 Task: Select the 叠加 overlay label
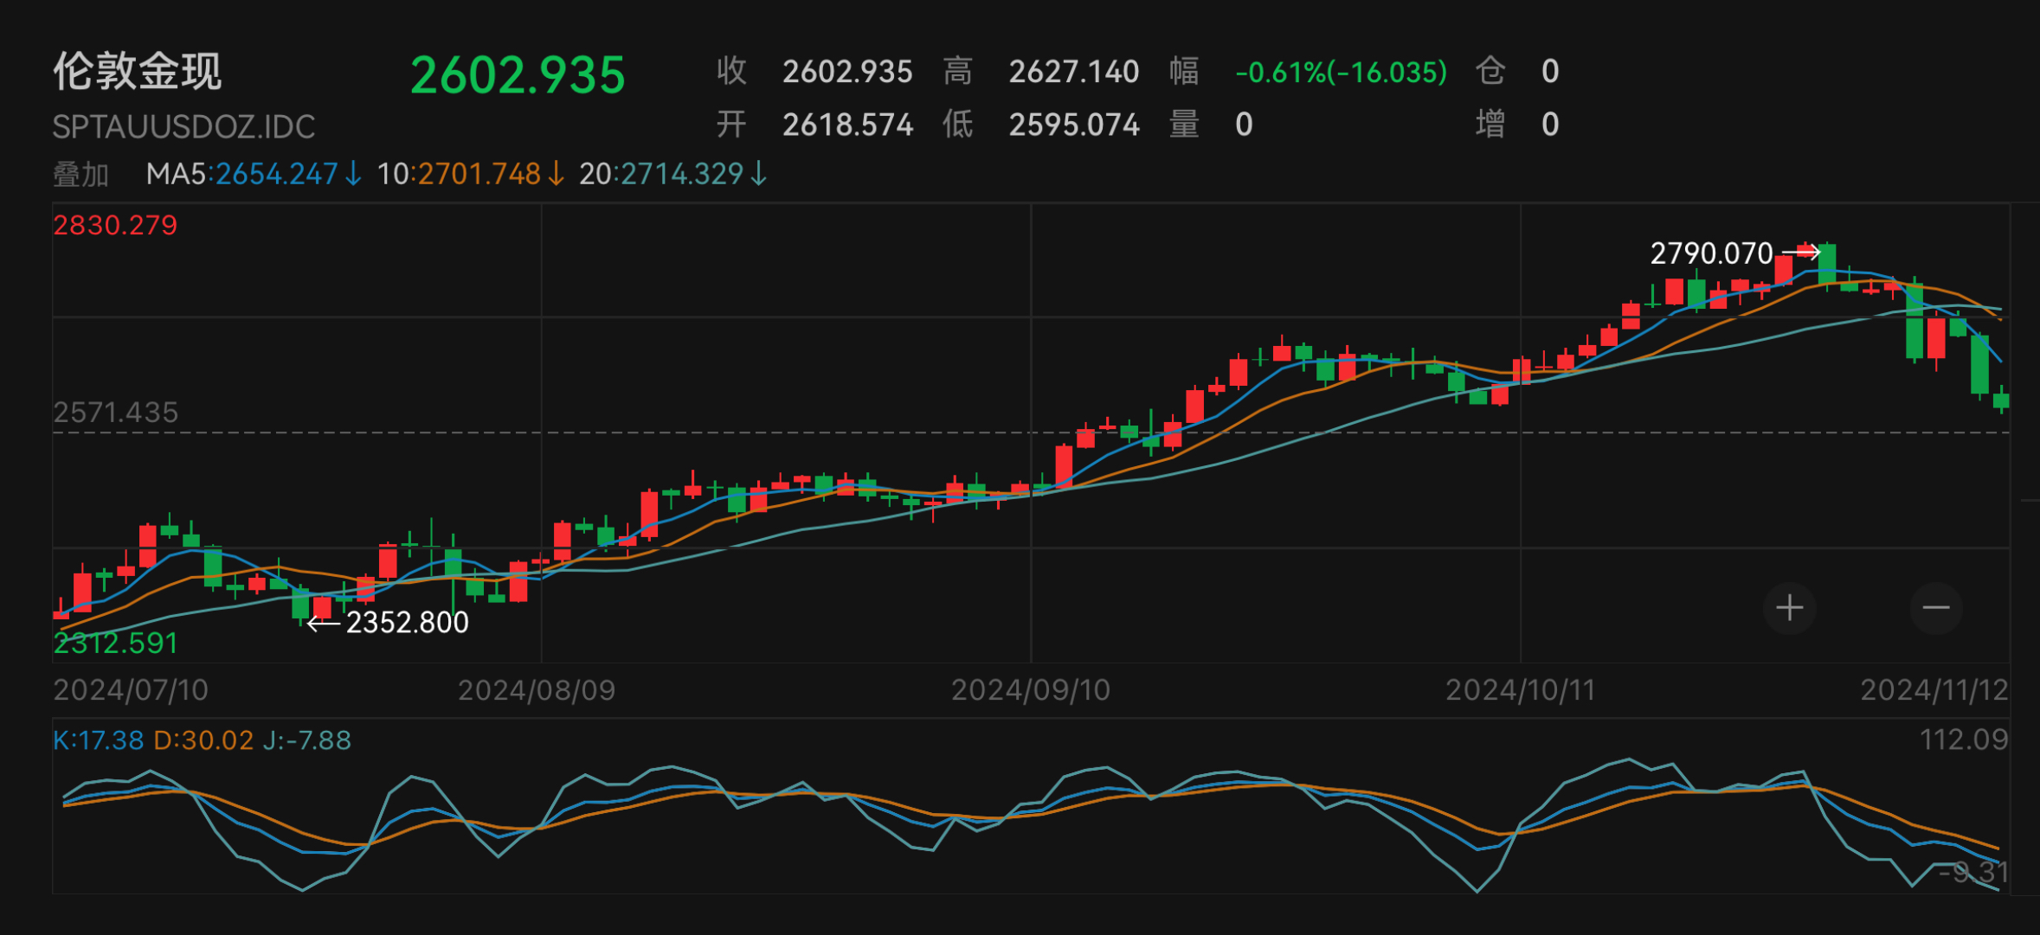[x=80, y=175]
